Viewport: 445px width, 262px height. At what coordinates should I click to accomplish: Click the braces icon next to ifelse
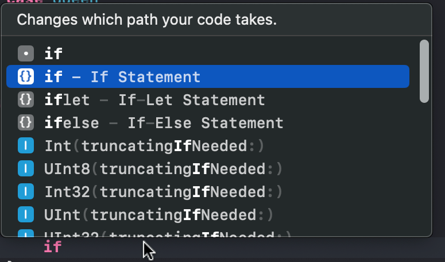pos(26,123)
